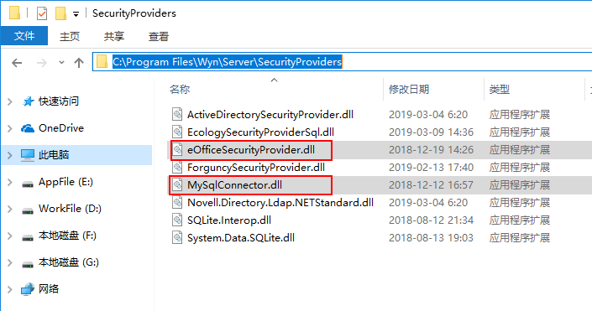This screenshot has height=311, width=592.
Task: Click the Properties checkmark icon in title bar
Action: pos(41,14)
